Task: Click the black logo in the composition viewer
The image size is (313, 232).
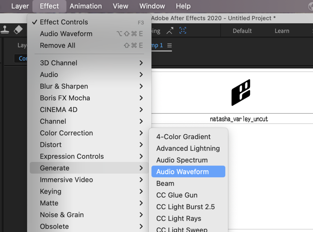Action: pyautogui.click(x=241, y=92)
